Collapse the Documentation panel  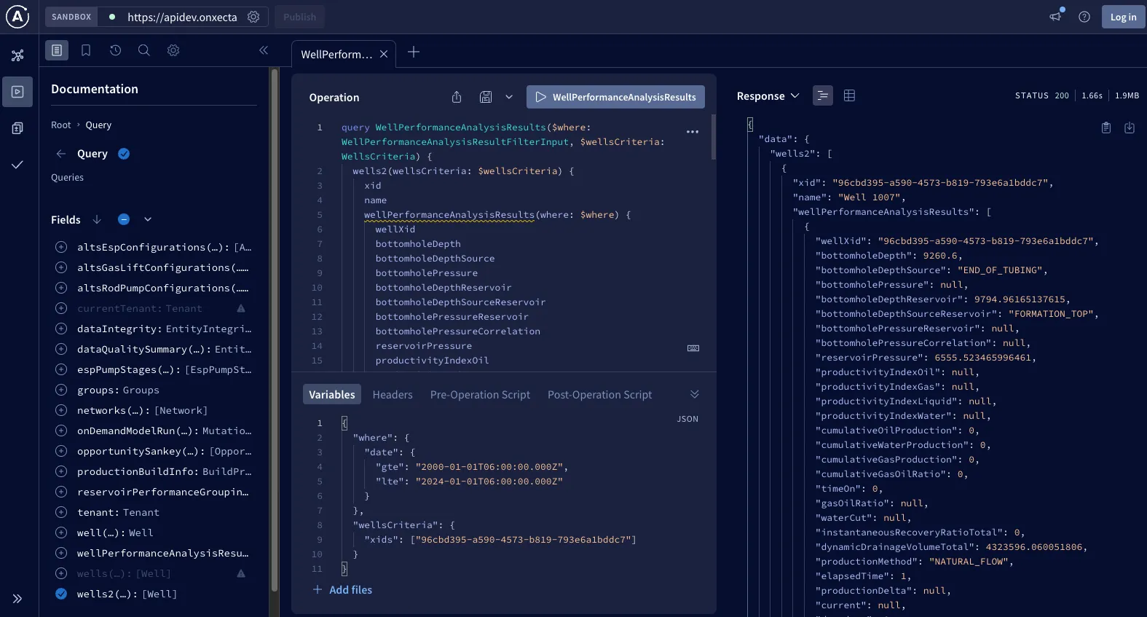264,50
